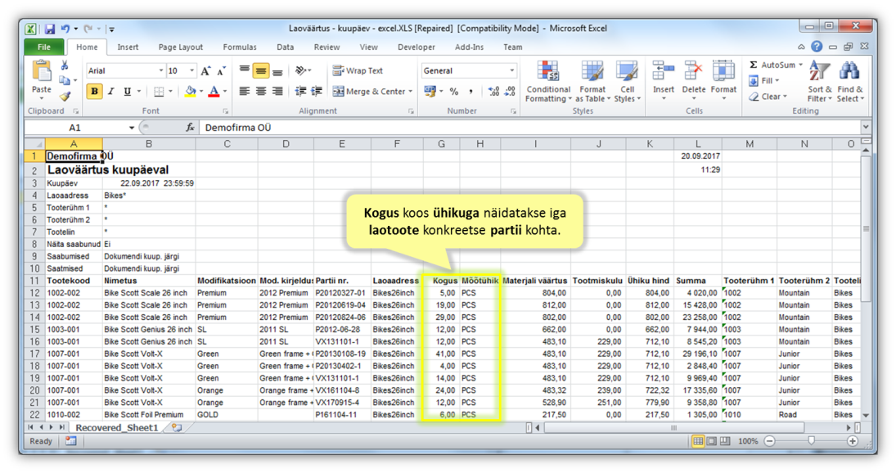896x473 pixels.
Task: Click the Cut scissors icon
Action: point(65,65)
